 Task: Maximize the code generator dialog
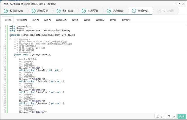pyautogui.click(x=179, y=4)
